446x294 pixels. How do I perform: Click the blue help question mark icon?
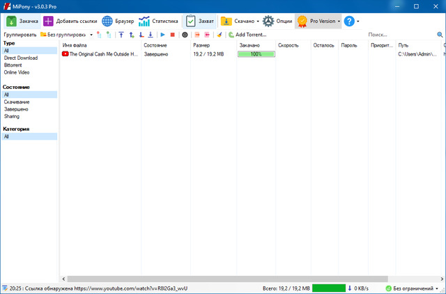[x=350, y=21]
